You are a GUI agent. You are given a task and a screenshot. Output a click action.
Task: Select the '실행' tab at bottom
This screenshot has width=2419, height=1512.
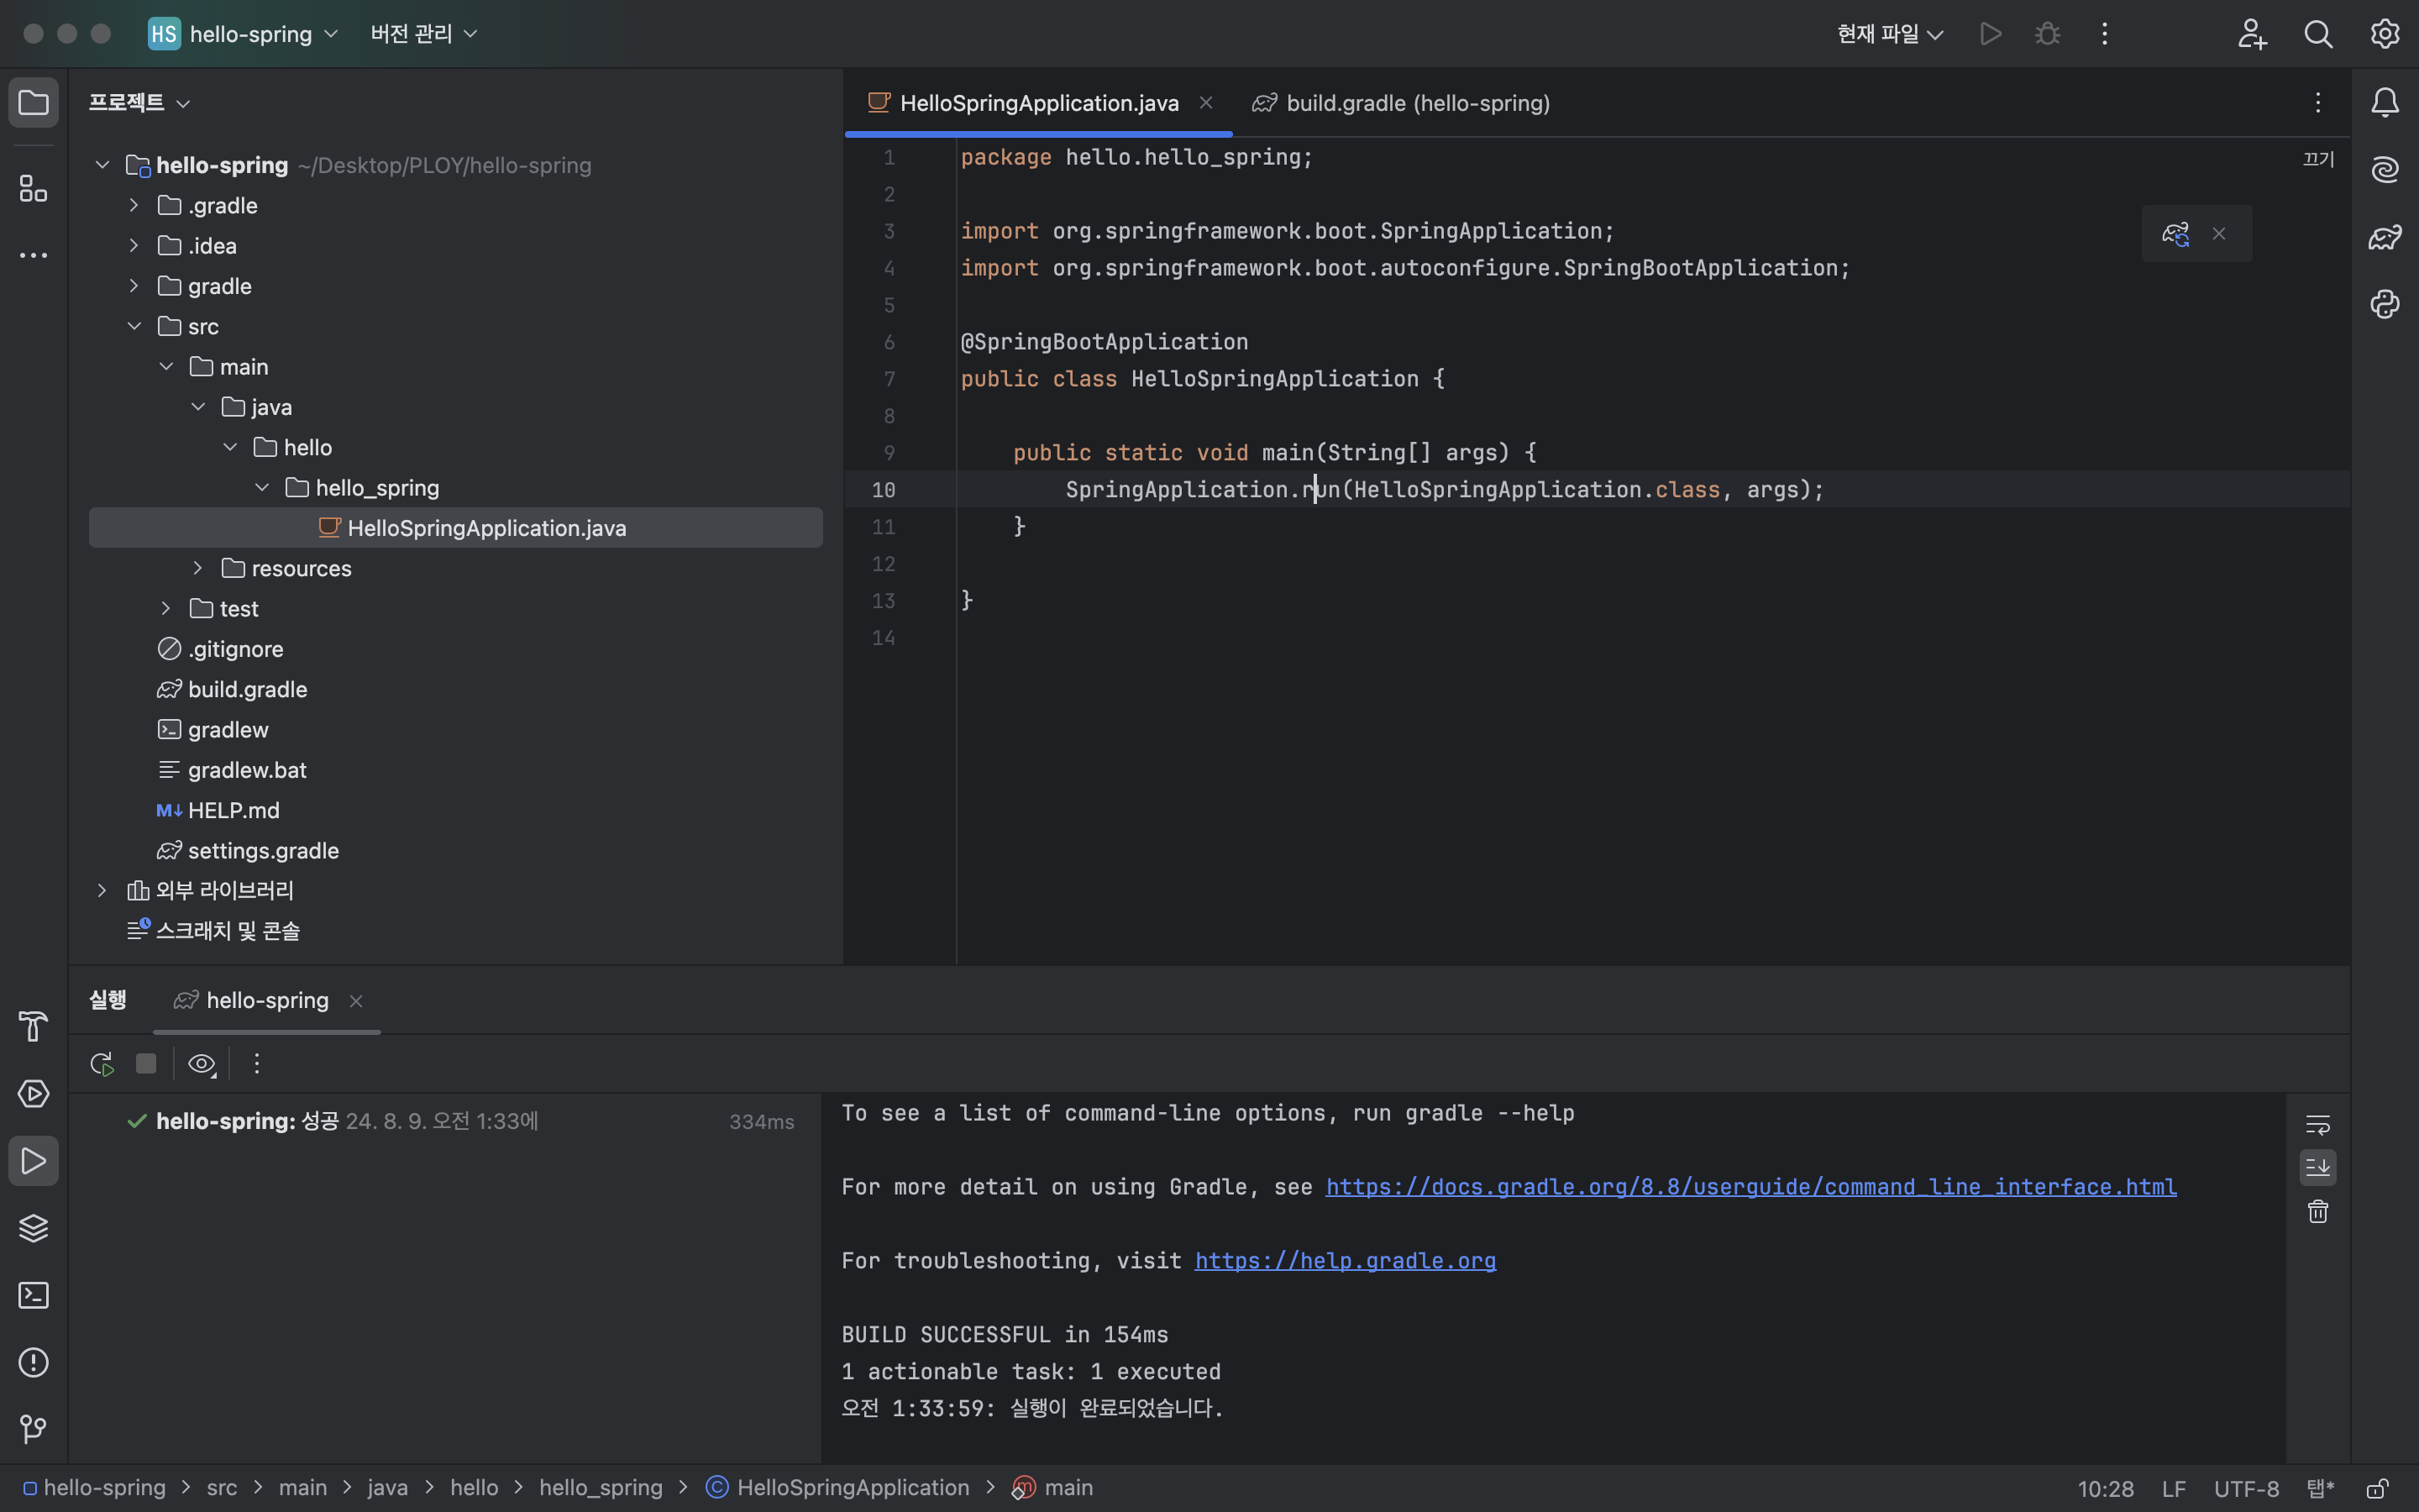coord(108,1000)
